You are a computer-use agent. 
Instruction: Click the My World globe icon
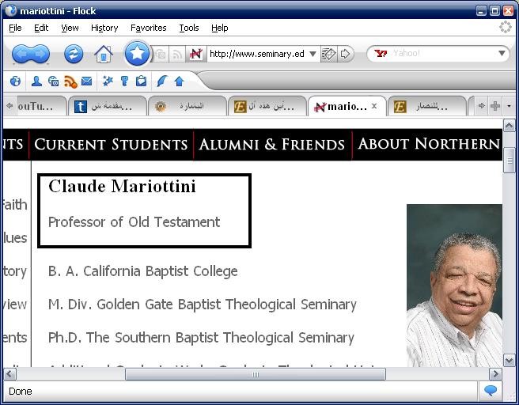[15, 81]
